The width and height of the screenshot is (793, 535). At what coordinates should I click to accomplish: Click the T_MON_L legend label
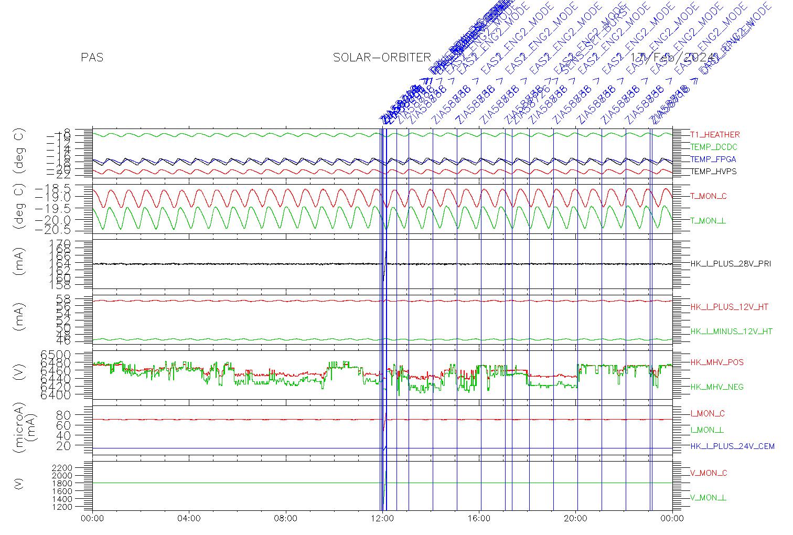click(708, 221)
